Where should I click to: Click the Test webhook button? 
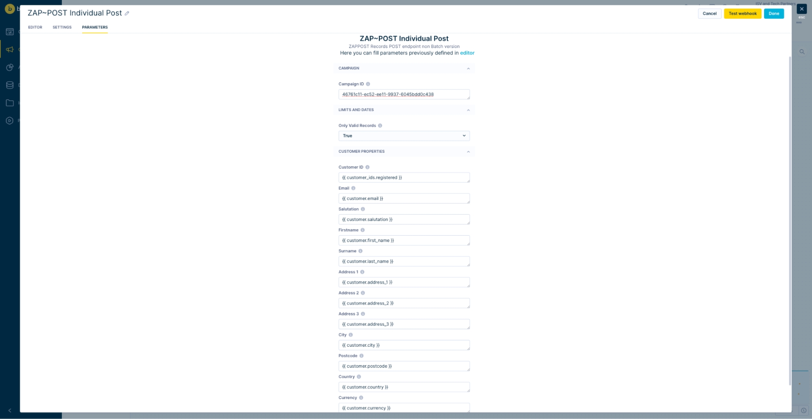pos(742,13)
